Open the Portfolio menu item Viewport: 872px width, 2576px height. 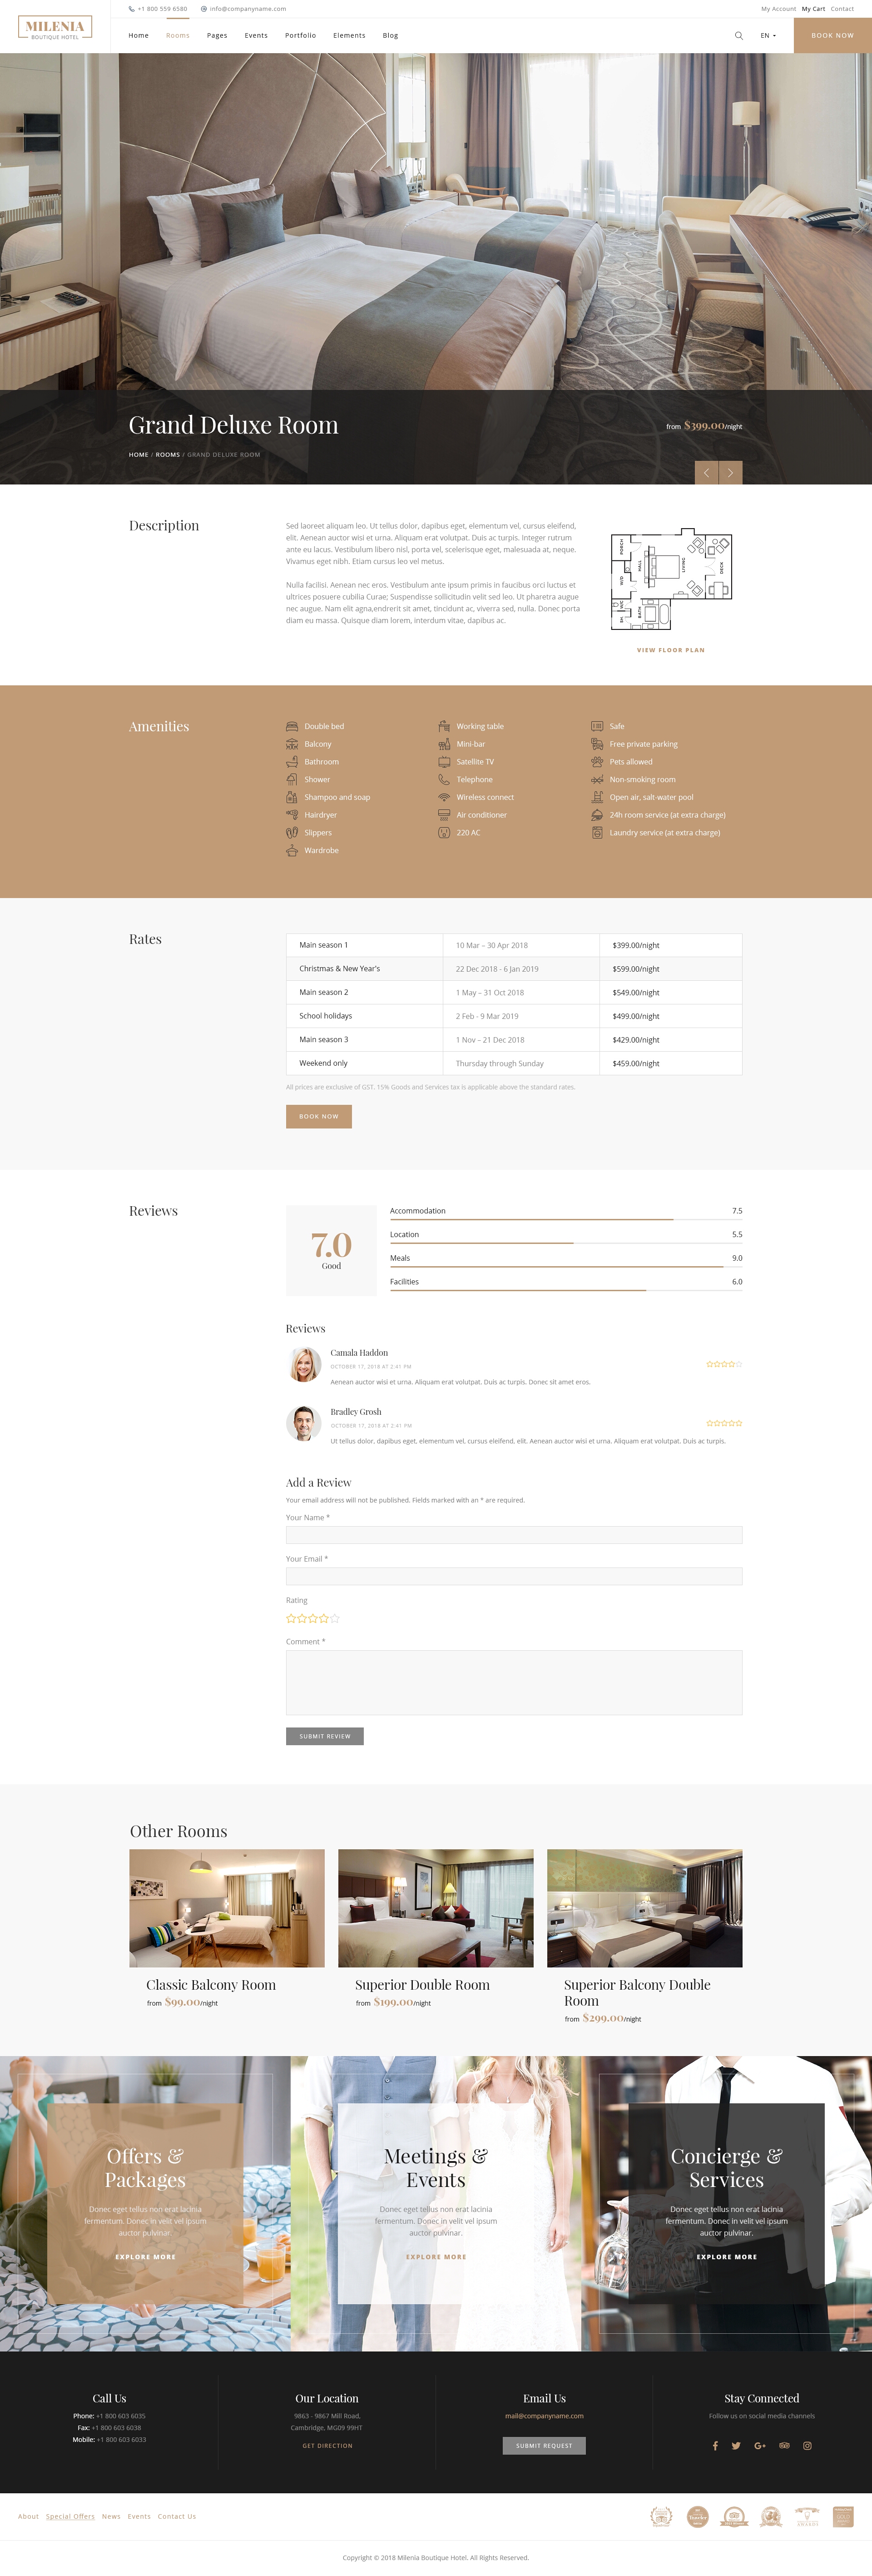[x=300, y=35]
